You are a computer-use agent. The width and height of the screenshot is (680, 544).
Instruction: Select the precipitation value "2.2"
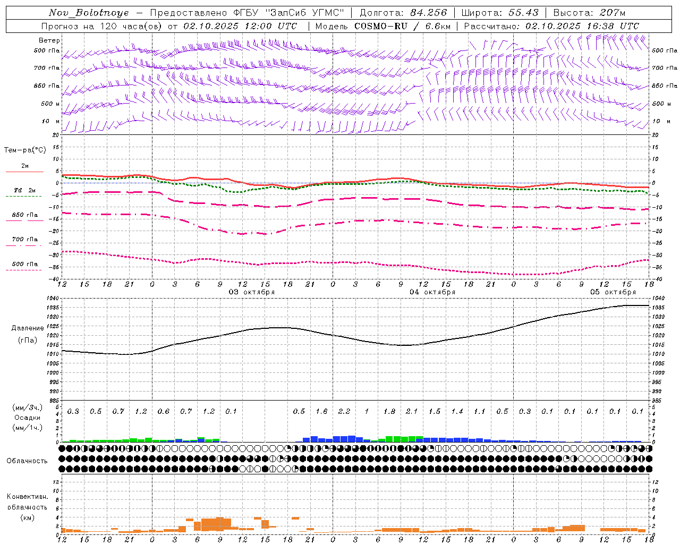point(344,411)
